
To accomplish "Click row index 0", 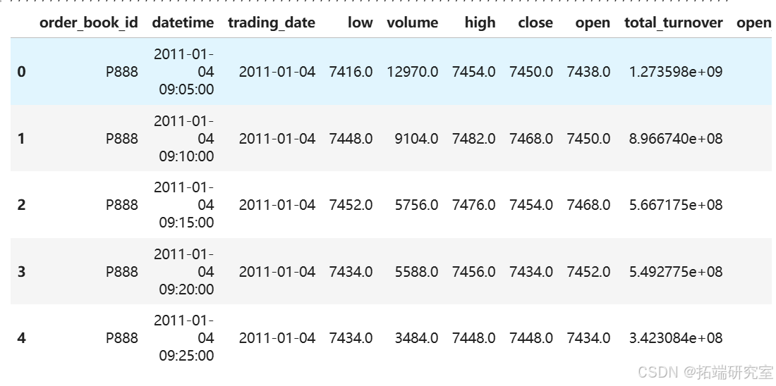I will tap(21, 72).
